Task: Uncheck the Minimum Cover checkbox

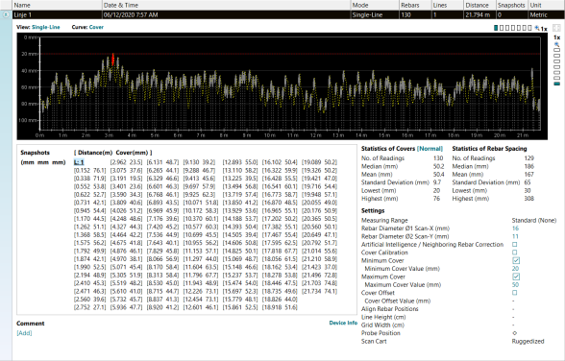Action: coord(516,260)
